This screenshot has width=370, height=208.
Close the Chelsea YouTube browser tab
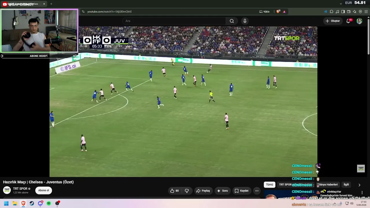pos(44,4)
